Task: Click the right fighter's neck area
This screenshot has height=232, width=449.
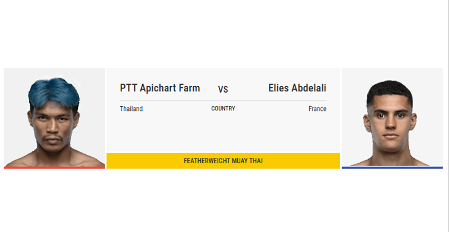Action: (390, 155)
